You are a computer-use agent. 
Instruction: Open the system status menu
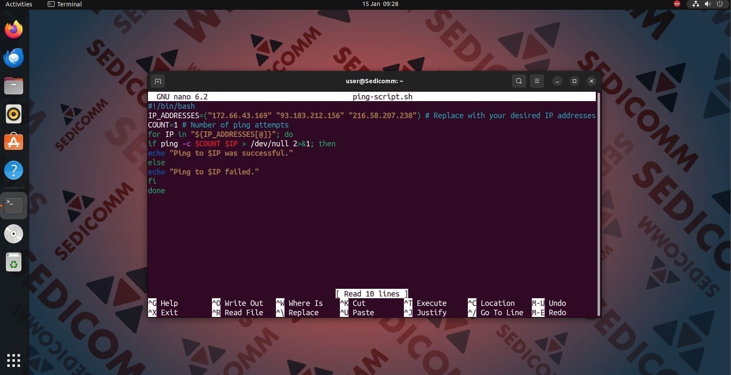click(x=708, y=4)
